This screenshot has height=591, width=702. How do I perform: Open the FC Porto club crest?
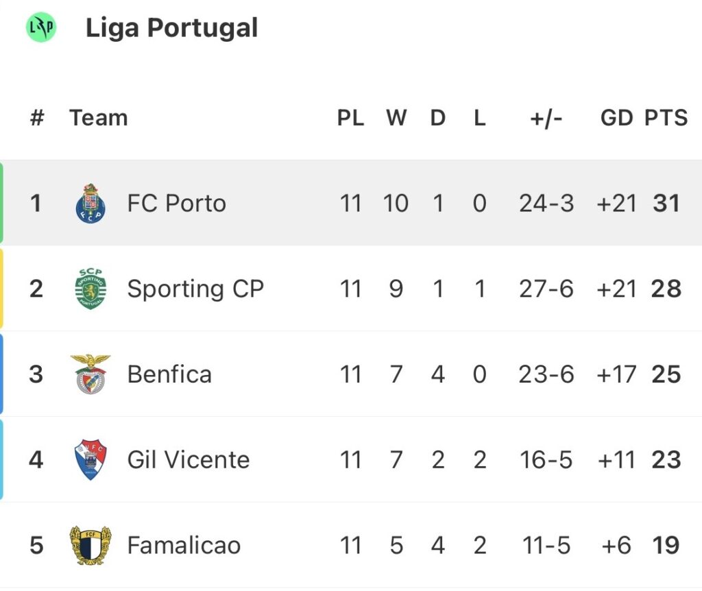(x=90, y=204)
